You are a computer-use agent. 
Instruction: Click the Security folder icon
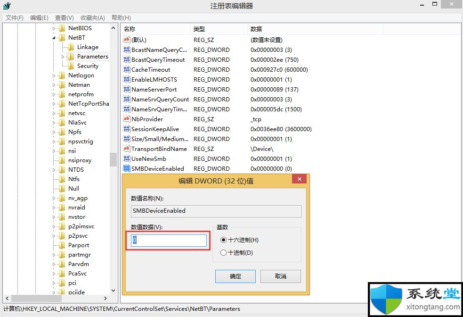(71, 66)
